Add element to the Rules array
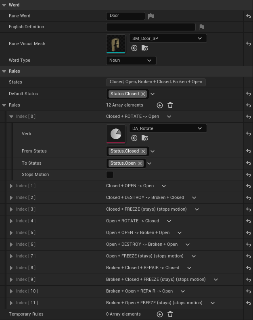Screen dimensions: 253x320 (x=160, y=105)
